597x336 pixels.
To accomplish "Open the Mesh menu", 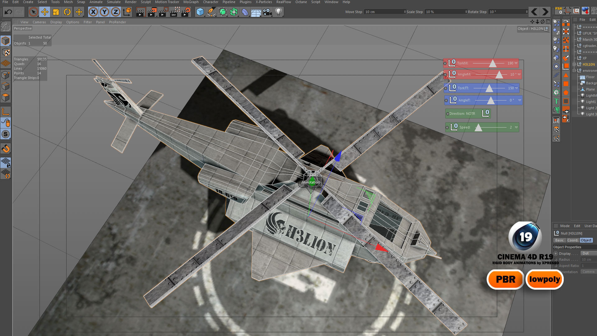I will pos(68,2).
